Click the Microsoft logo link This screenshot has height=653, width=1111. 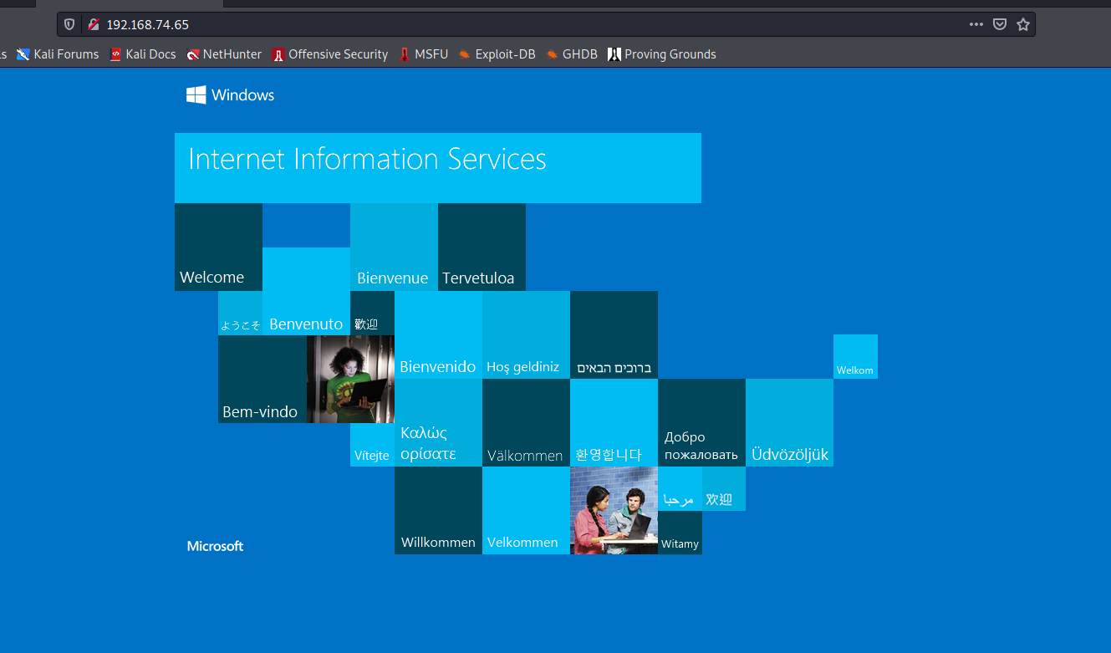[x=215, y=546]
